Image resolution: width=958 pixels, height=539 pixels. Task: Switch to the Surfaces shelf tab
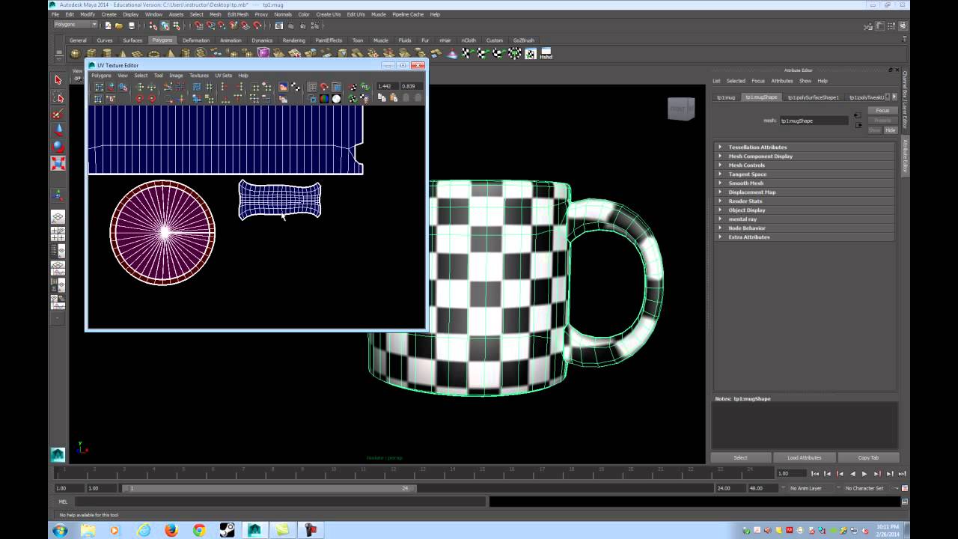(132, 40)
